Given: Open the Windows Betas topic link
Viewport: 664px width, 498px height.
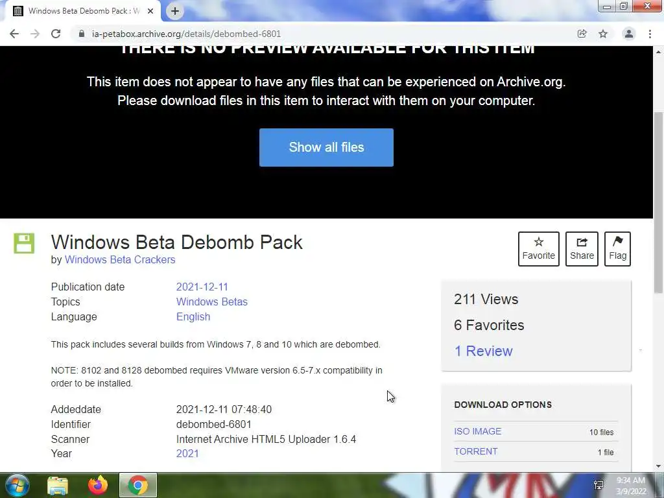Looking at the screenshot, I should 212,302.
